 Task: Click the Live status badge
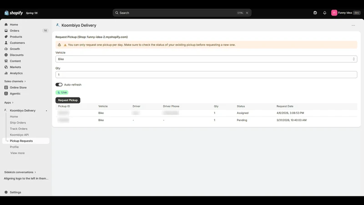coord(62,92)
